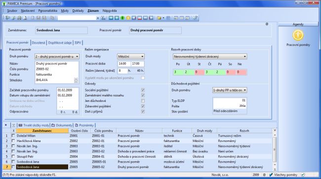The image size is (321, 179).
Task: Open the Personalistika menu
Action: click(48, 11)
